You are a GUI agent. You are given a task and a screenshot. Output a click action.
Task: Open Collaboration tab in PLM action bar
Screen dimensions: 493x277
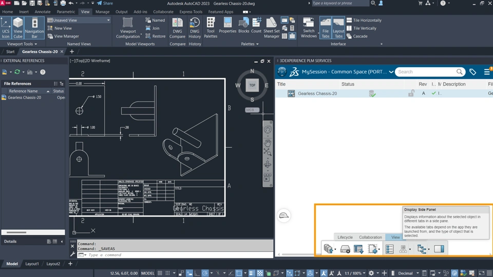370,238
